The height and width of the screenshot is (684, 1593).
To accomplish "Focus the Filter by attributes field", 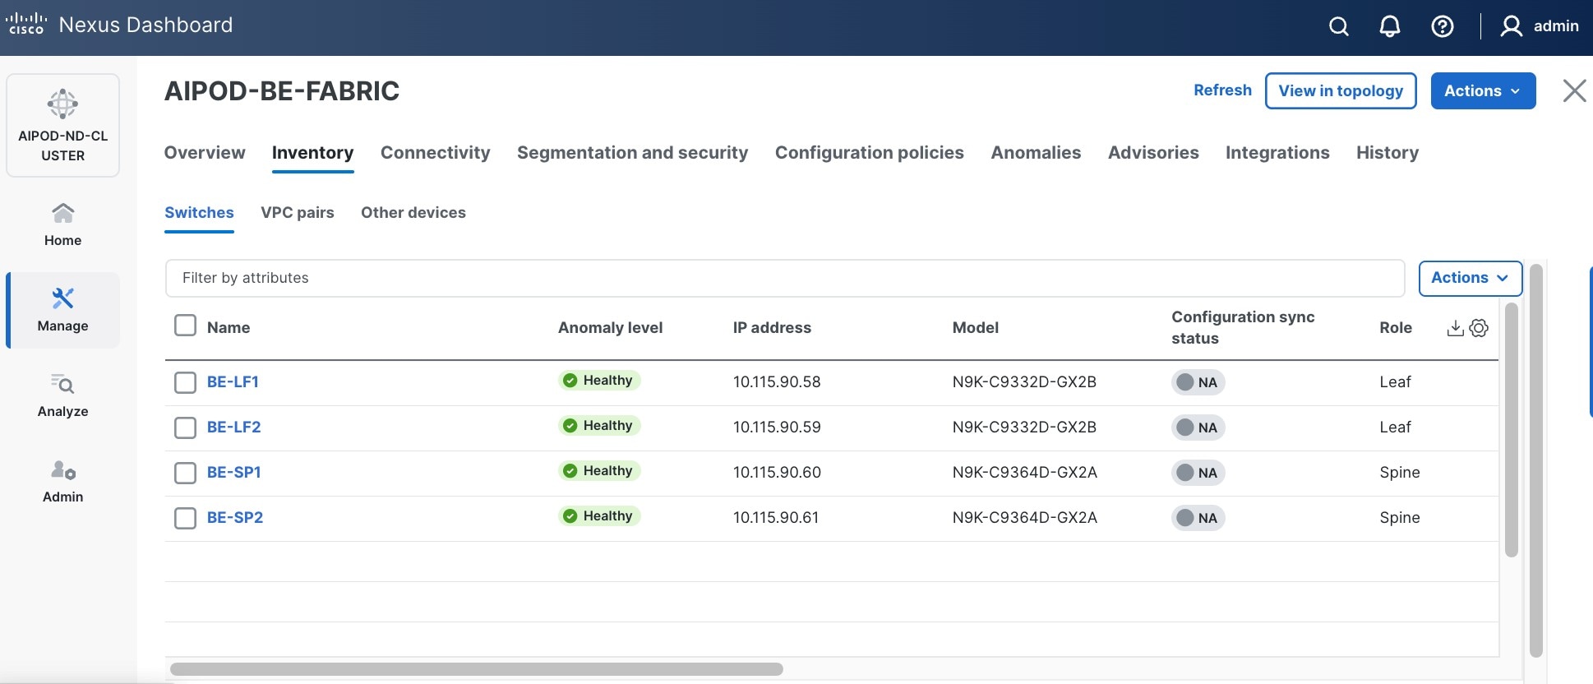I will pyautogui.click(x=784, y=278).
